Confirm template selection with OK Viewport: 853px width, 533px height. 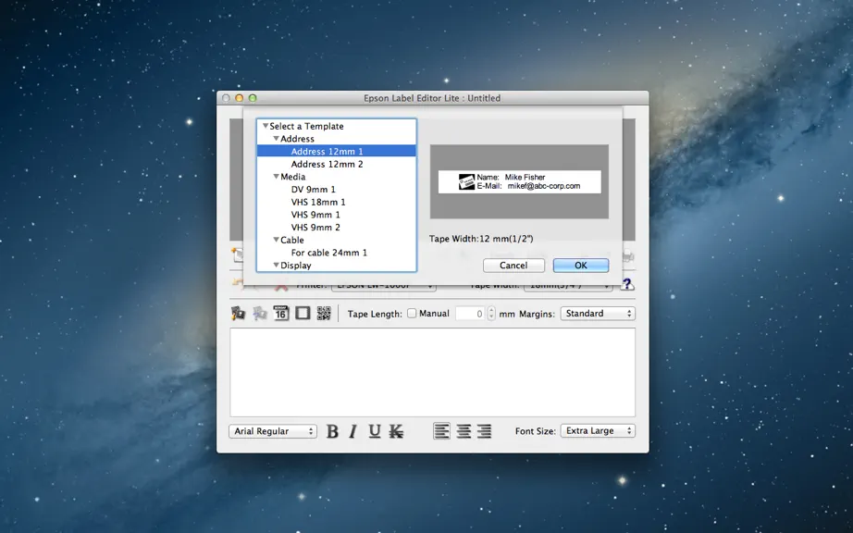[x=580, y=266]
